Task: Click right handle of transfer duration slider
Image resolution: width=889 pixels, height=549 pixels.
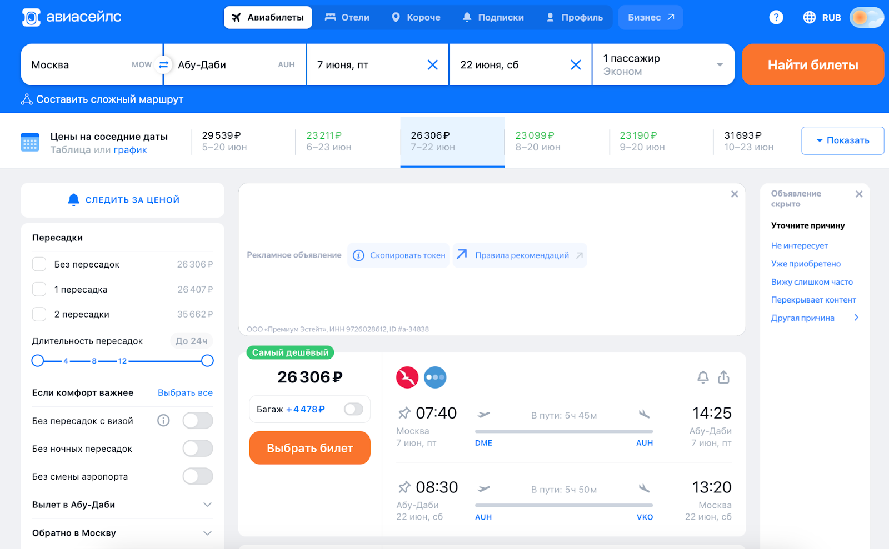Action: point(207,361)
